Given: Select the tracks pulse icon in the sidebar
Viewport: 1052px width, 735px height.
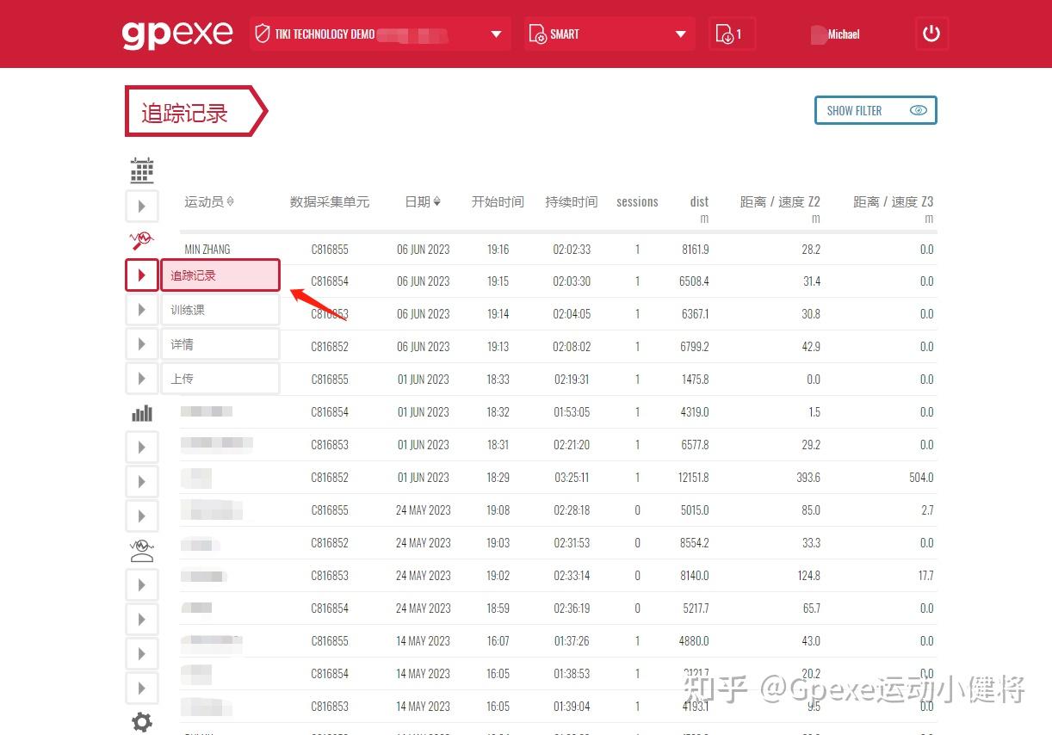Looking at the screenshot, I should click(x=141, y=240).
